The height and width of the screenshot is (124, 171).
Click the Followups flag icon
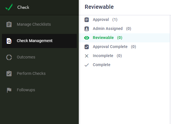click(x=9, y=90)
